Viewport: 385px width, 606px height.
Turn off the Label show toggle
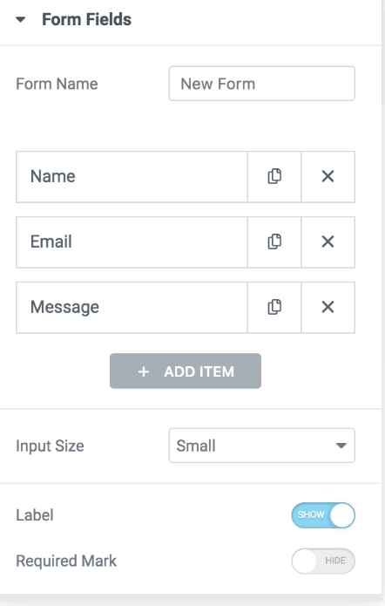[x=323, y=515]
